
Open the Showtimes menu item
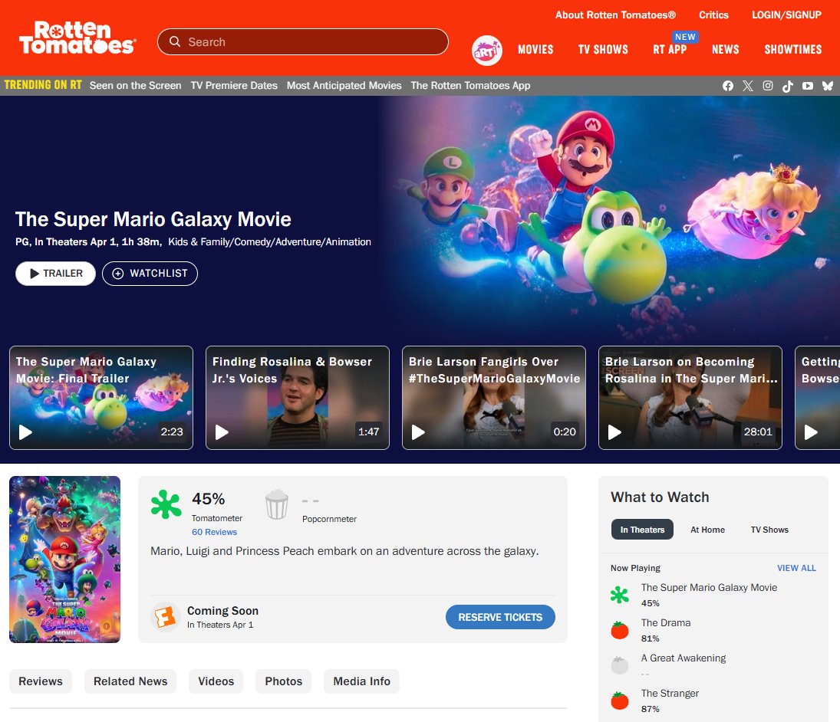click(x=793, y=50)
